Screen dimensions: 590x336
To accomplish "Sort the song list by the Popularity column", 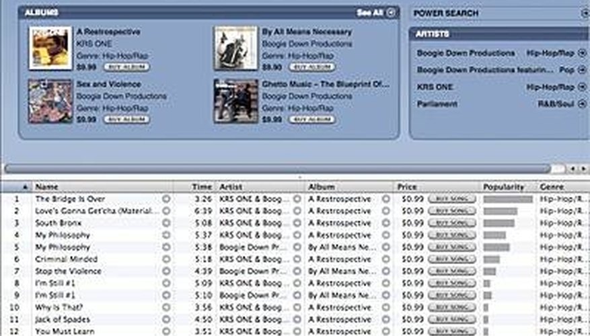I will [509, 187].
